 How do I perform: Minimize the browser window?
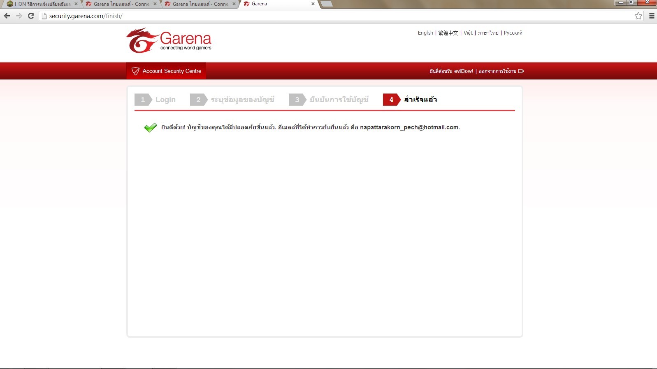point(621,2)
